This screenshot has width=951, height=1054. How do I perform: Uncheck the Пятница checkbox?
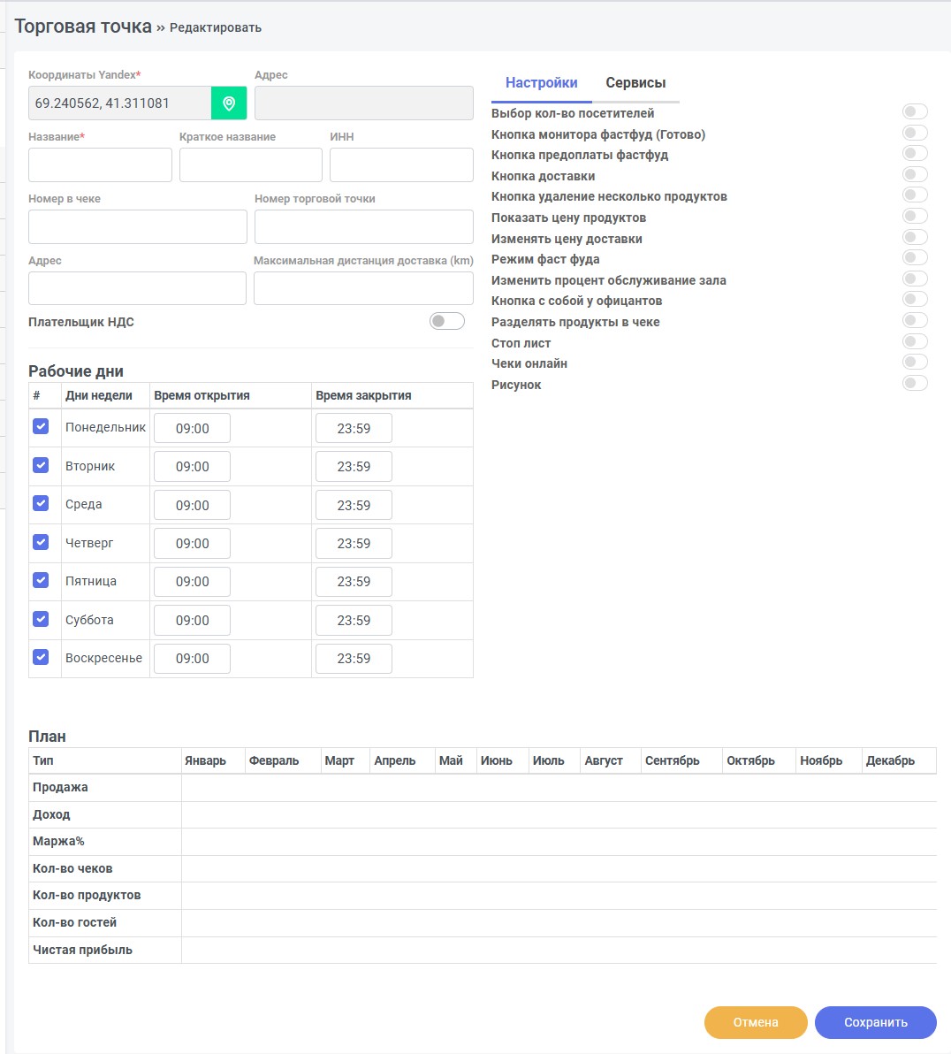pos(41,580)
